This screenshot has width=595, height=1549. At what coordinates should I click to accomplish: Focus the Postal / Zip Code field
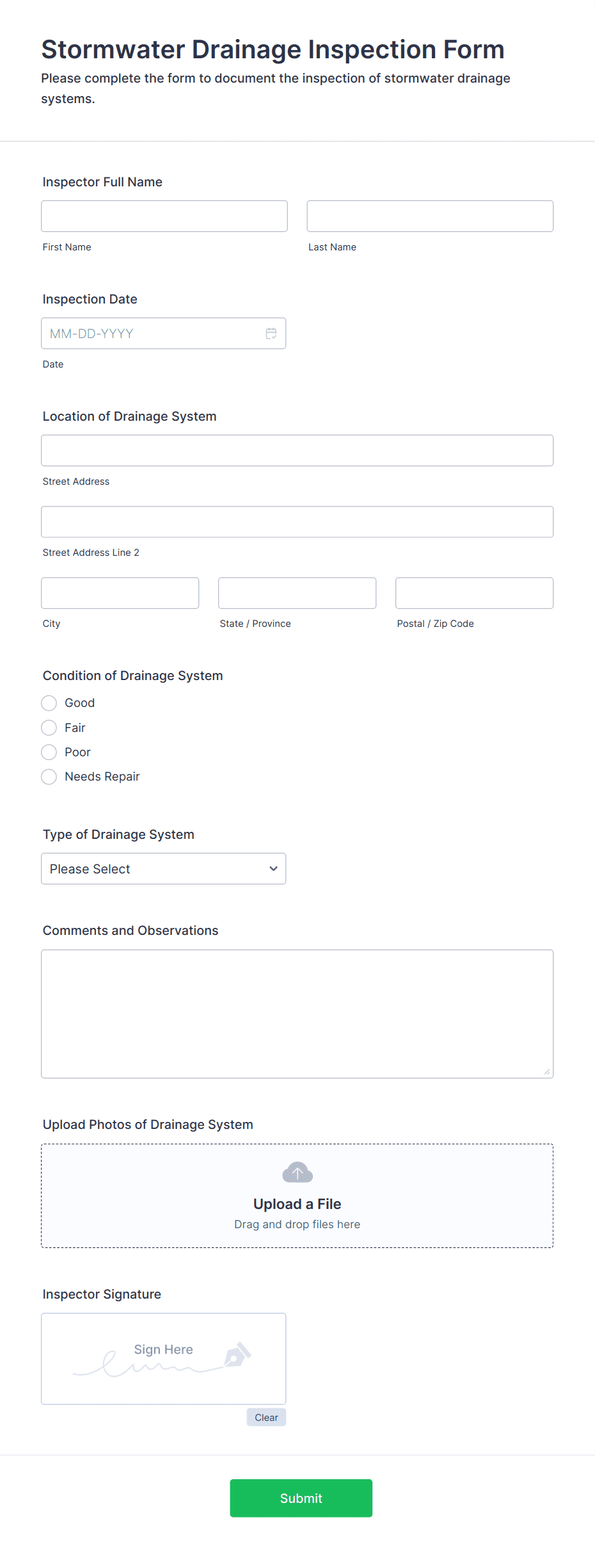click(474, 593)
